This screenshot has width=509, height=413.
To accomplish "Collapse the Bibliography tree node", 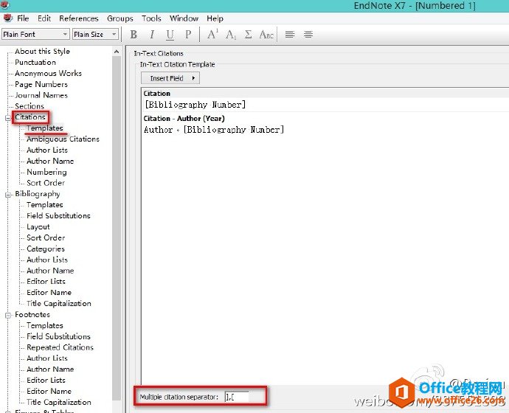I will [x=8, y=195].
